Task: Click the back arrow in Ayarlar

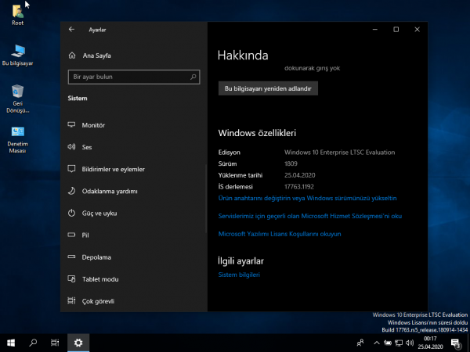Action: click(71, 29)
